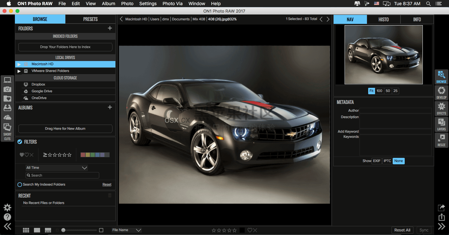Collapse the right panel with double chevron
Image resolution: width=449 pixels, height=235 pixels.
441,226
